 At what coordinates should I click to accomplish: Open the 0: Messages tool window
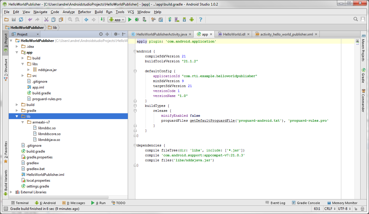74,203
